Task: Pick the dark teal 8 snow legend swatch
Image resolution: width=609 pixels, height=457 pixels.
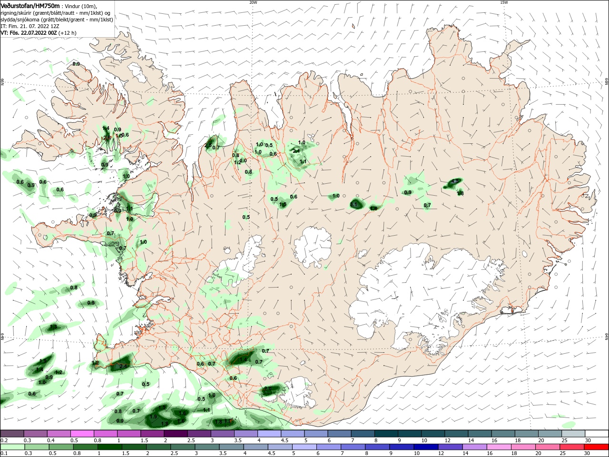Action: point(386,434)
